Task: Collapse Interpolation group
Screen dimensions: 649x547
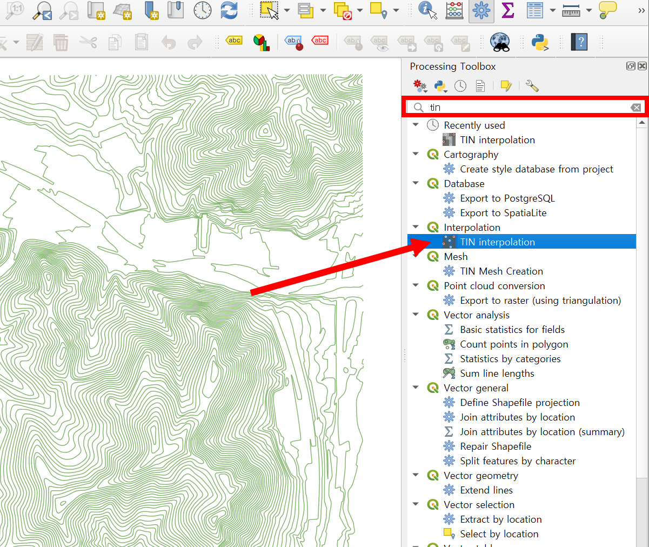Action: click(x=416, y=227)
